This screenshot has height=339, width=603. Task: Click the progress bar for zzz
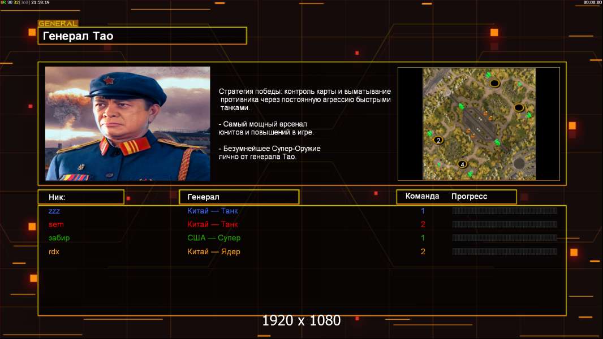[x=505, y=210]
